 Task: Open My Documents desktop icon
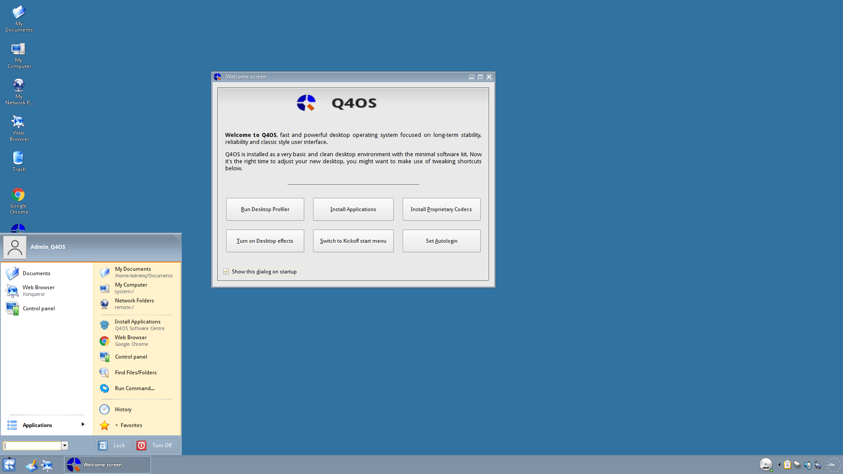[x=19, y=18]
